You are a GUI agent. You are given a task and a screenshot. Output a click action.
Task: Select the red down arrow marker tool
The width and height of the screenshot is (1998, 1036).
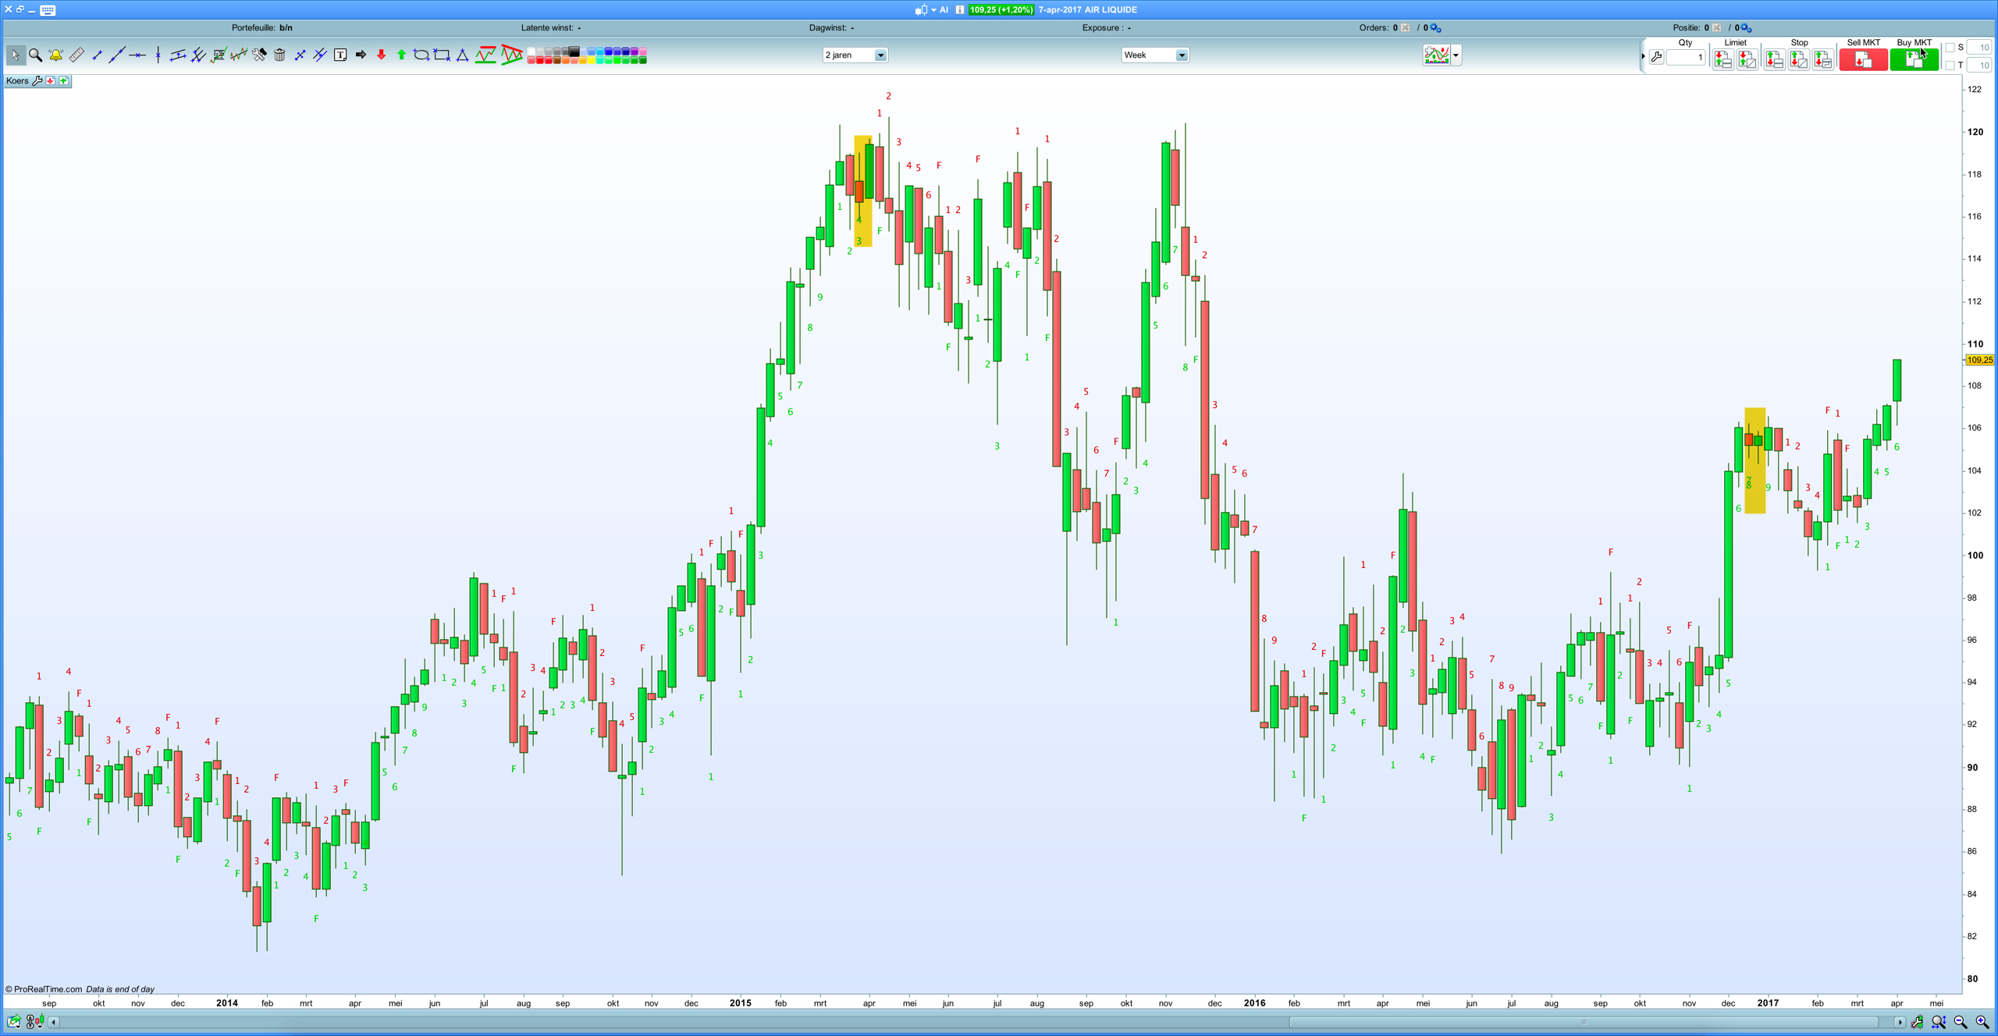(381, 55)
